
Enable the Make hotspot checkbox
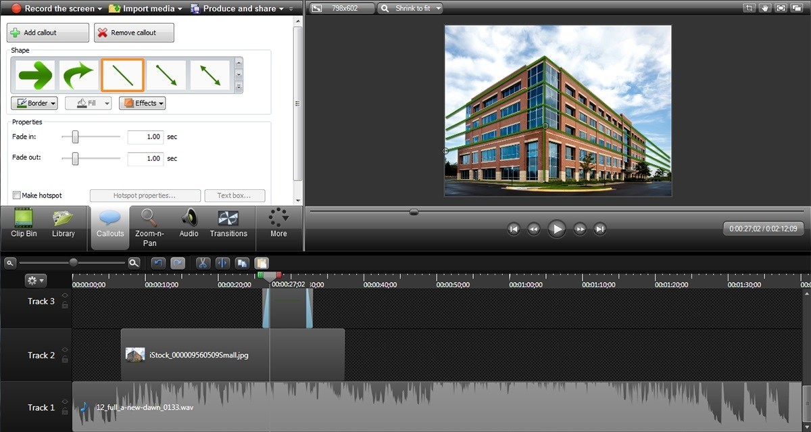click(x=16, y=195)
